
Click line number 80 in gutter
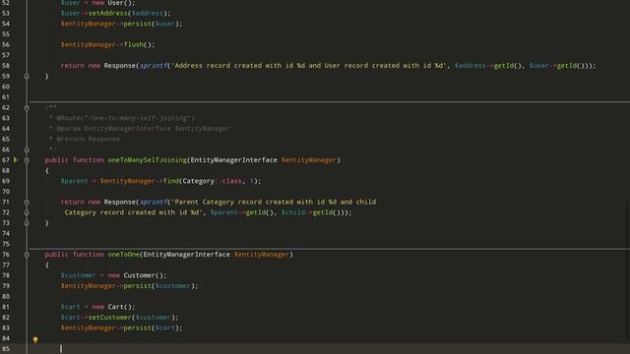[x=6, y=296]
